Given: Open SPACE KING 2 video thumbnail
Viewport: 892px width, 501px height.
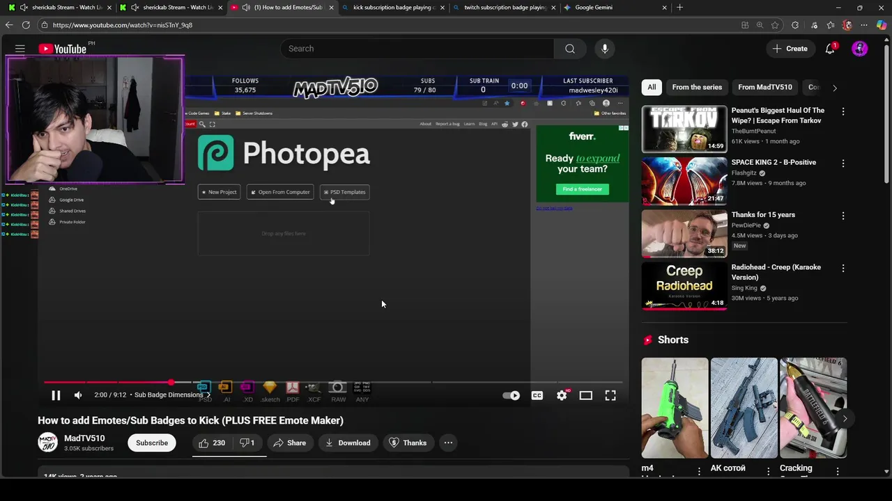Looking at the screenshot, I should 684,181.
